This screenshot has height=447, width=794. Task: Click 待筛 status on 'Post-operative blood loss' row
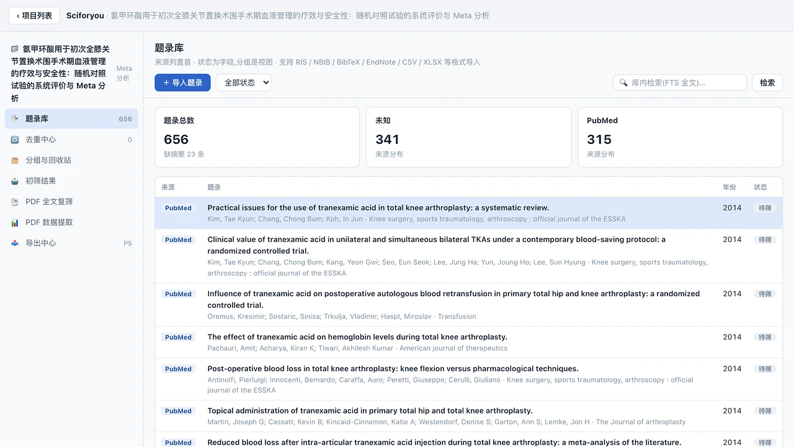pyautogui.click(x=765, y=369)
